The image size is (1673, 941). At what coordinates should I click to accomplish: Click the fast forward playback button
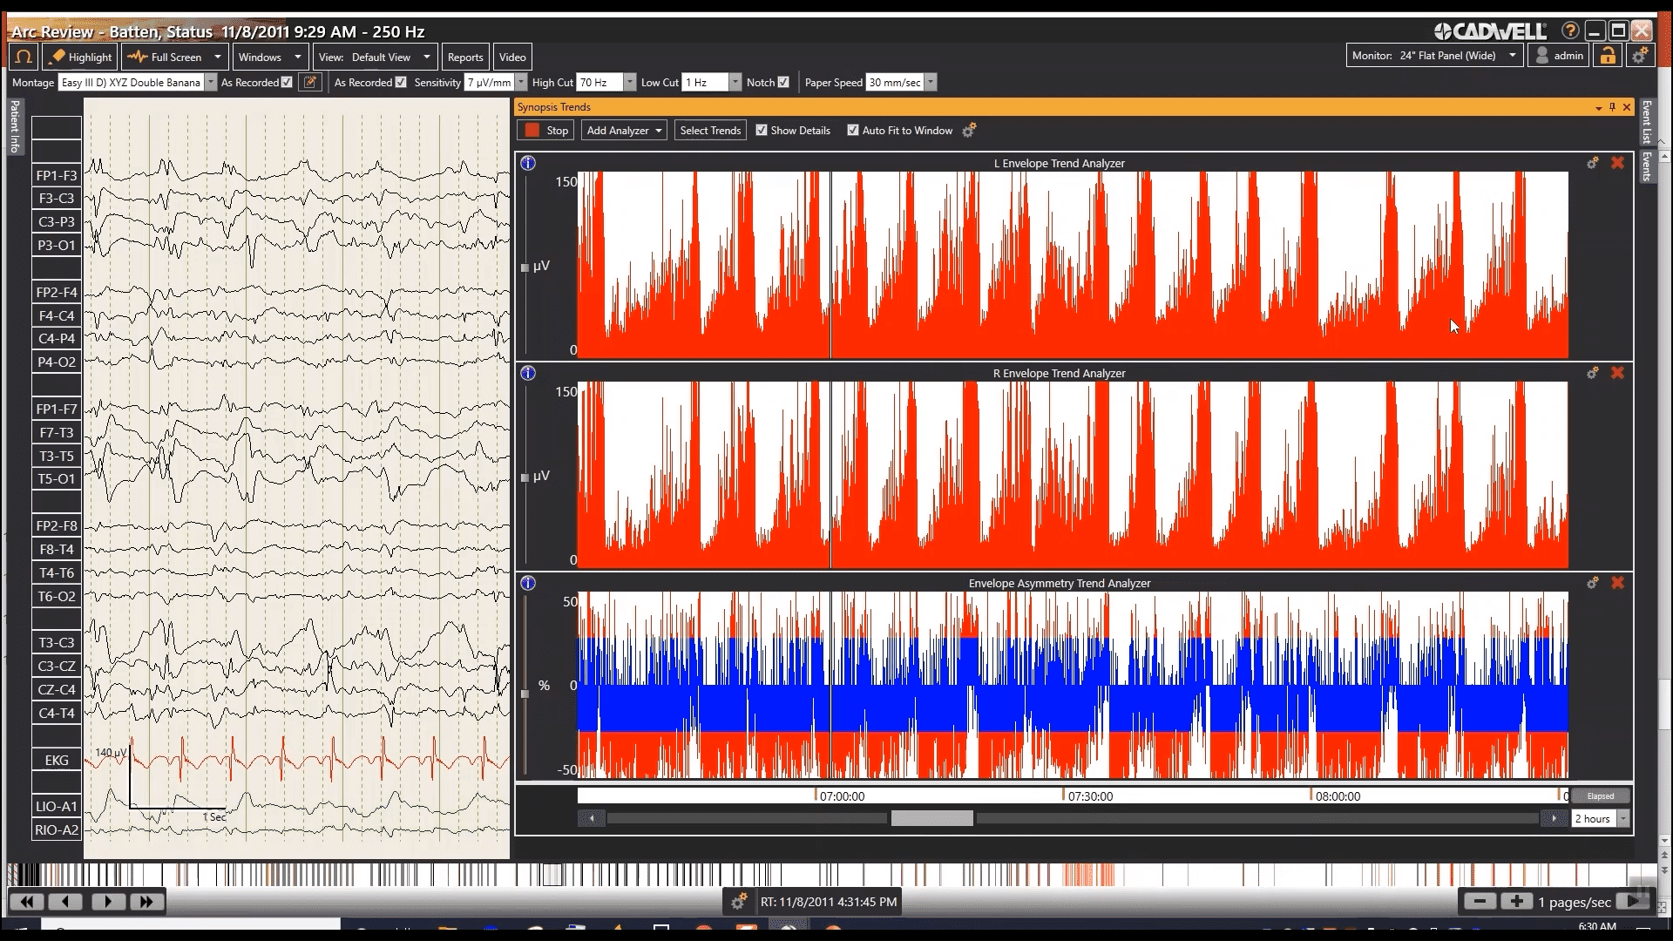146,902
